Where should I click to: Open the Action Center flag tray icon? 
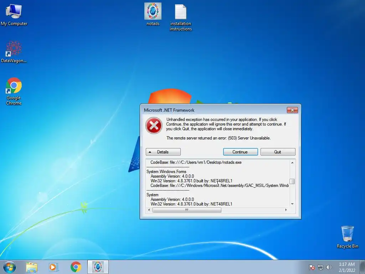point(312,267)
